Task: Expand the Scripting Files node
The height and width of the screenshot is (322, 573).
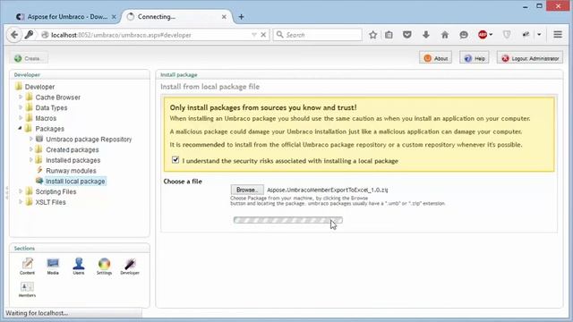Action: (21, 191)
